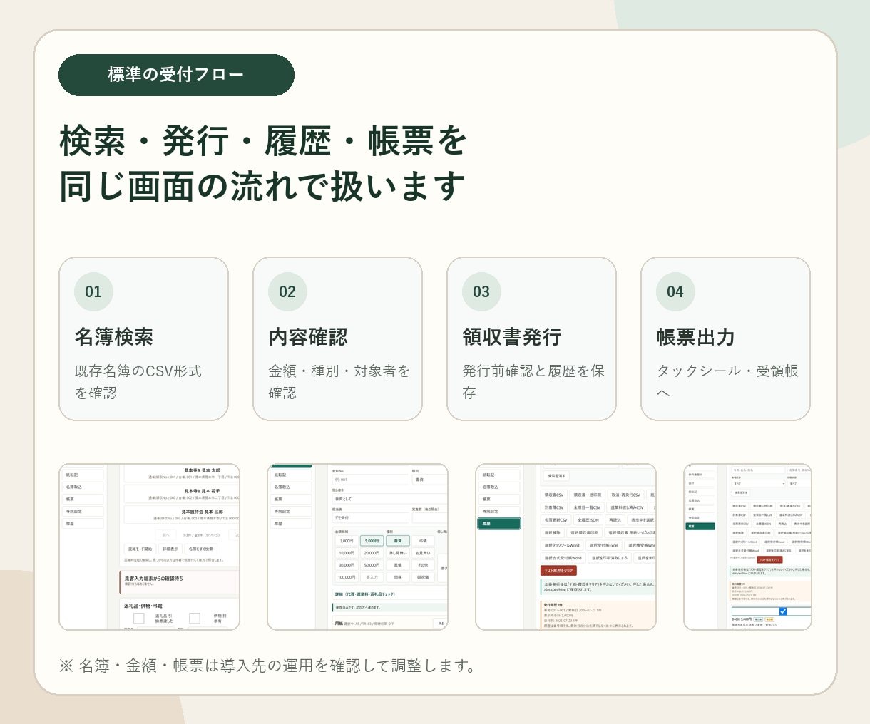870x724 pixels.
Task: Click 領収書CSV in third screenshot
Action: 554,495
